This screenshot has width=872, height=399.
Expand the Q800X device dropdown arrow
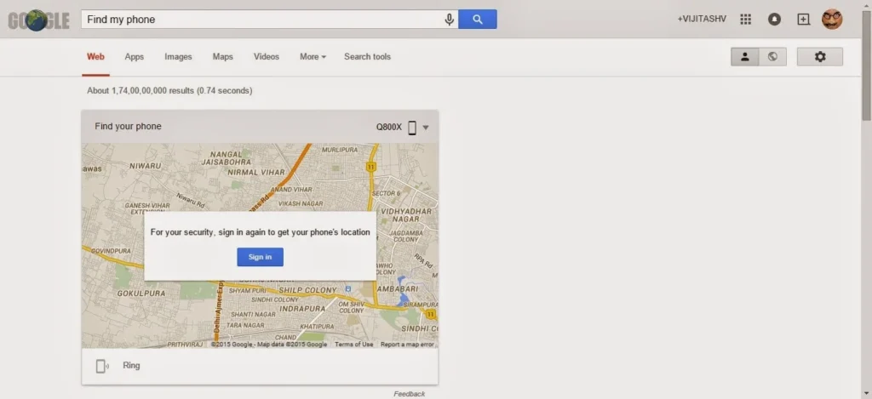coord(426,128)
